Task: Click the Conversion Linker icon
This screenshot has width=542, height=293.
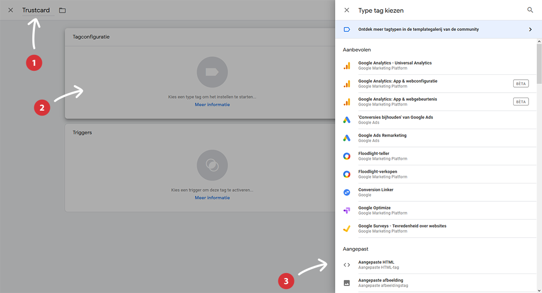Action: point(347,192)
